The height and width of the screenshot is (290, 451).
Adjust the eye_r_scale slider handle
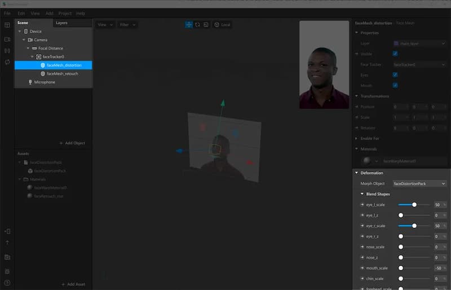[414, 226]
